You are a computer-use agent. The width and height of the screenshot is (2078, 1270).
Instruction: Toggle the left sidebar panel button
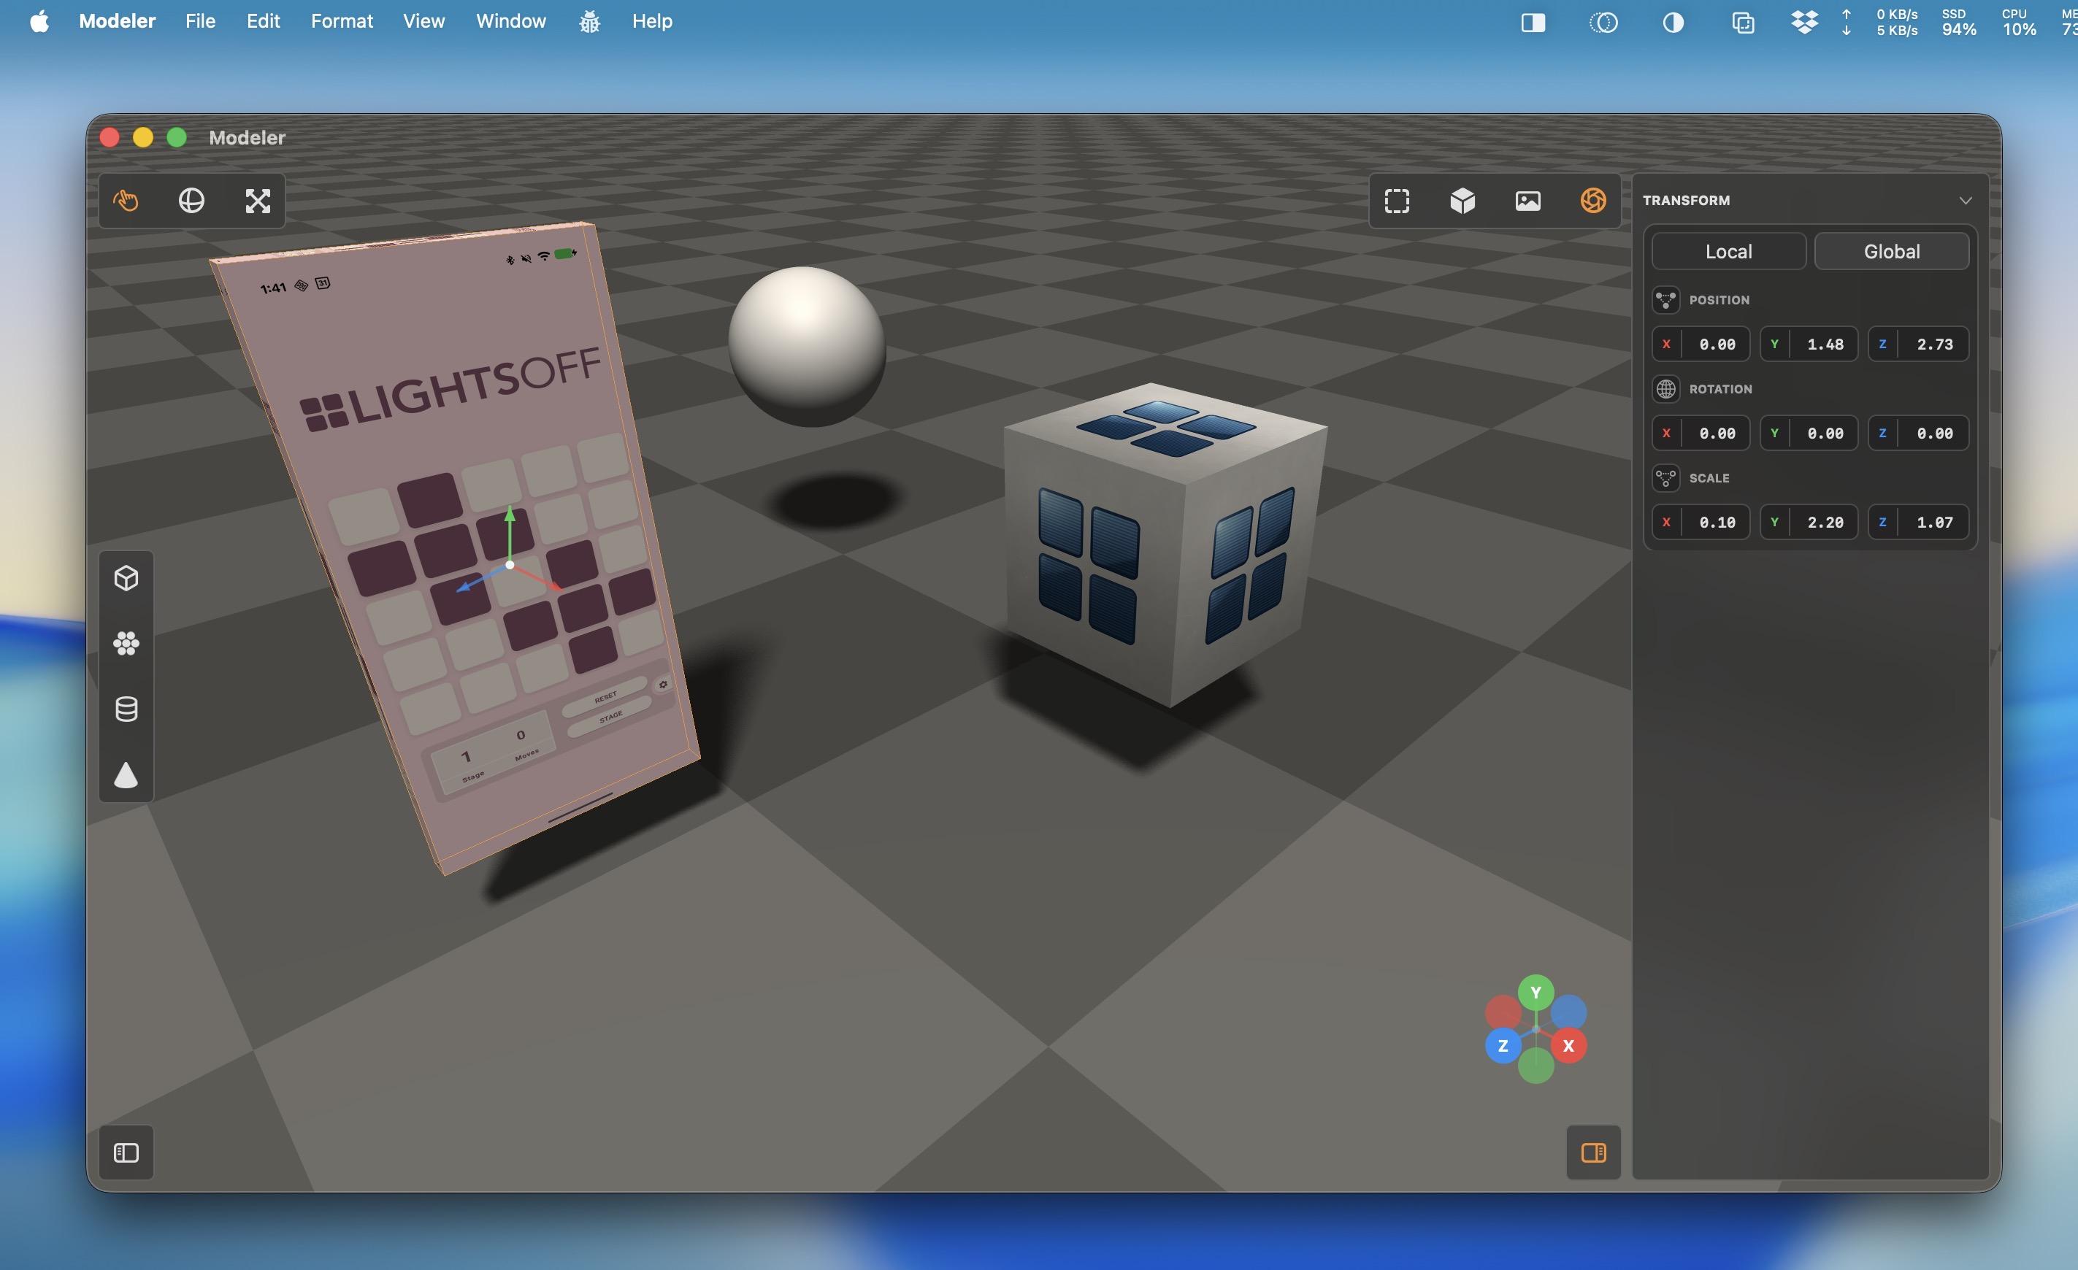[x=126, y=1152]
